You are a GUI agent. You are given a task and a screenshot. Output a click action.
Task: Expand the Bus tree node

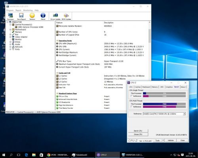[x=10, y=34]
